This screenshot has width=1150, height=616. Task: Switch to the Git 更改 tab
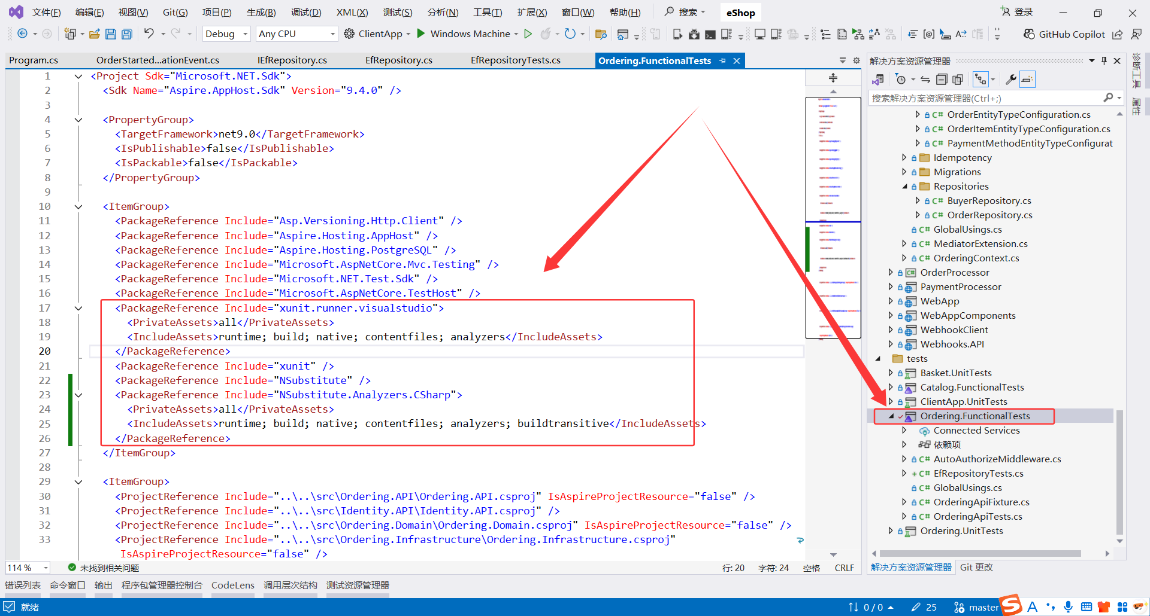pyautogui.click(x=976, y=568)
